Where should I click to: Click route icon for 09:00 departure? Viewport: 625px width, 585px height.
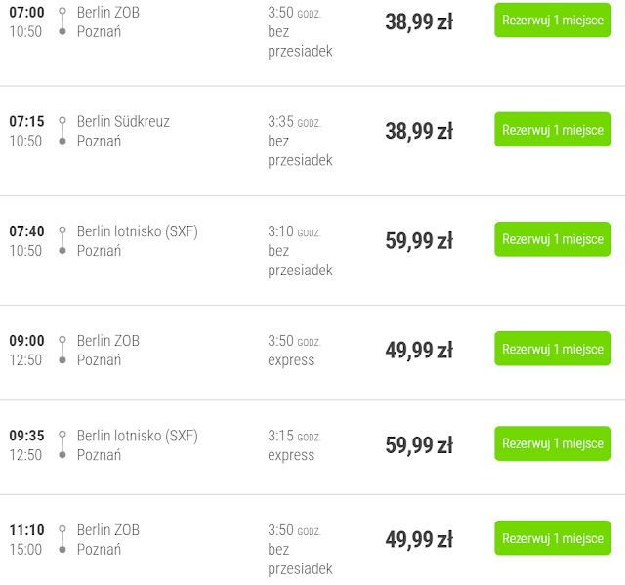[62, 350]
